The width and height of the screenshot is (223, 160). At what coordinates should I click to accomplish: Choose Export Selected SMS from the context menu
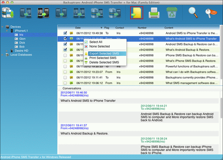(x=105, y=54)
